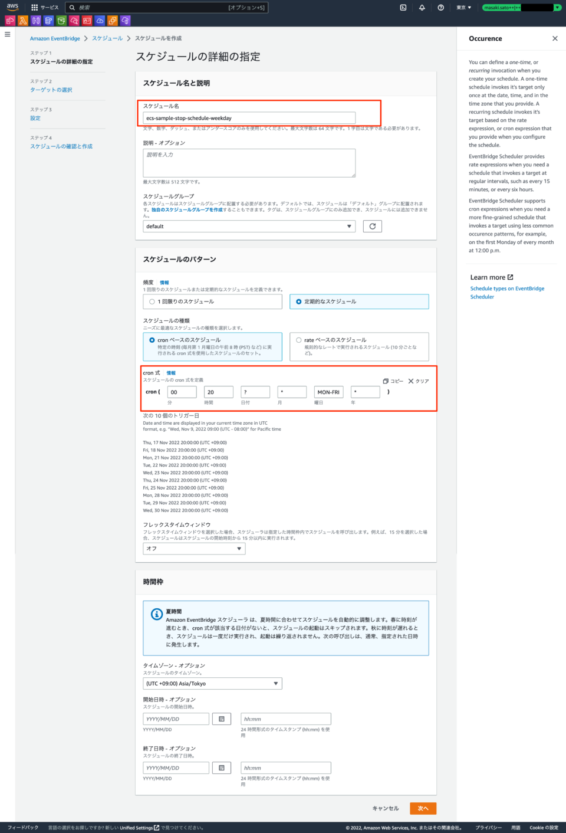Select the rate ベースのスケジュール option

299,340
